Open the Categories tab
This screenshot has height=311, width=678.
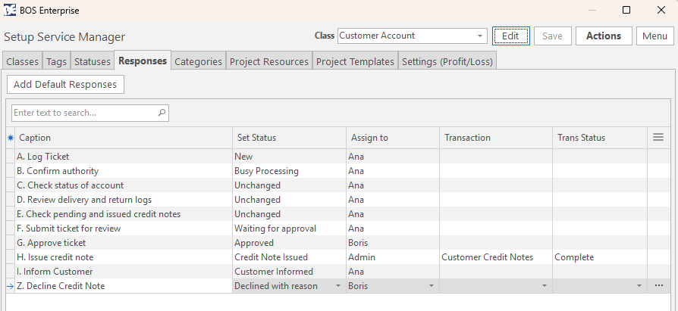coord(198,62)
